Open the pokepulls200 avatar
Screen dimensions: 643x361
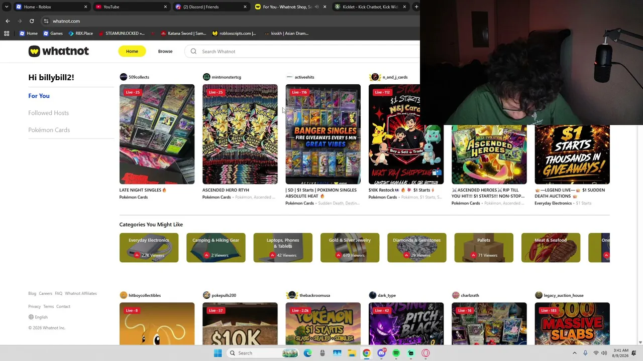(x=206, y=295)
